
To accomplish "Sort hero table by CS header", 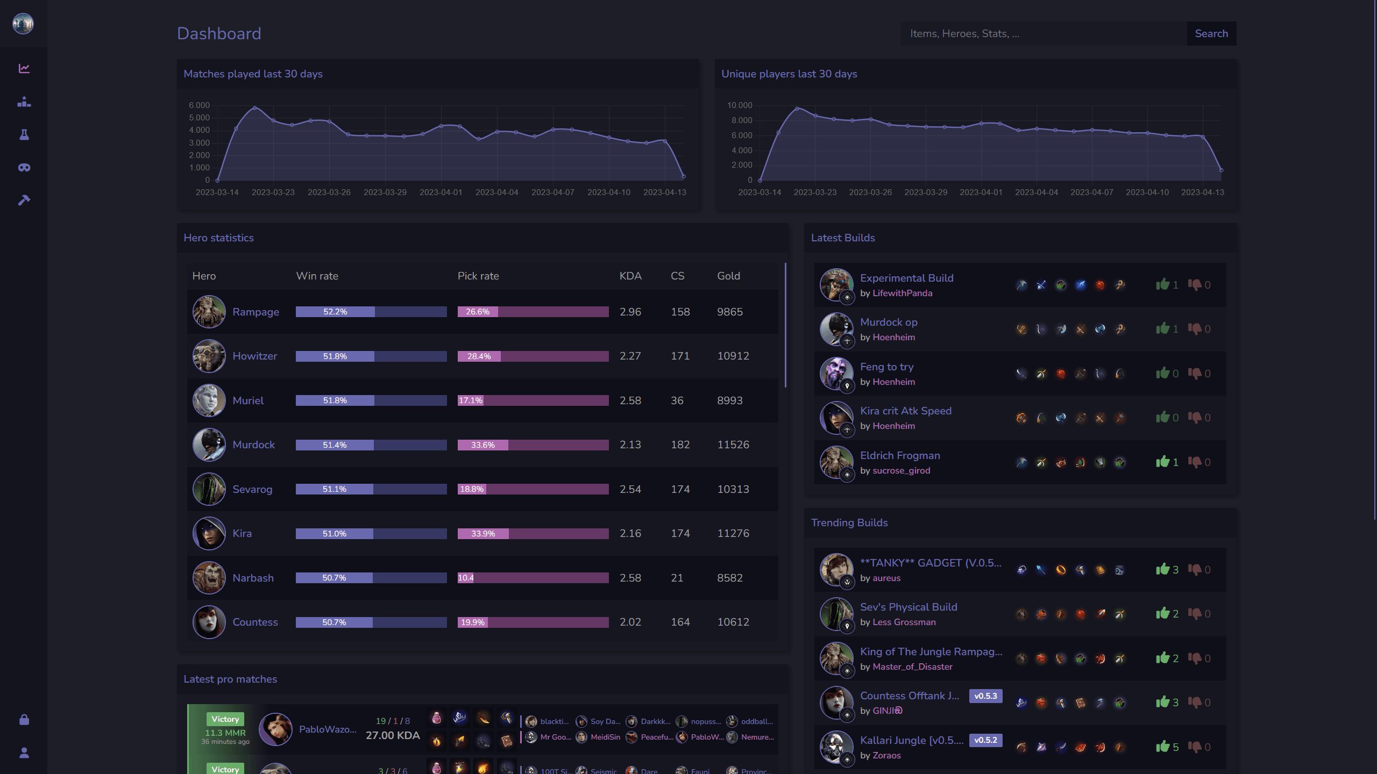I will 677,276.
